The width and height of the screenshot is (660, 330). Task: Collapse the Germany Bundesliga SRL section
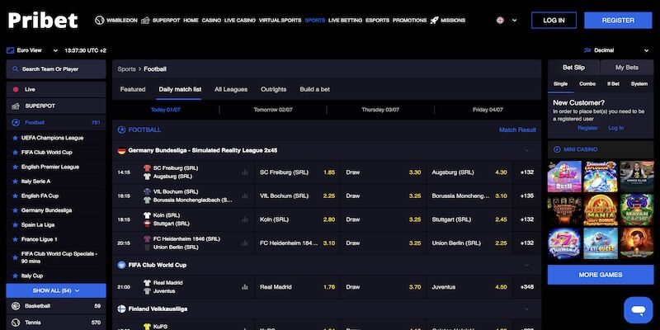click(x=526, y=150)
